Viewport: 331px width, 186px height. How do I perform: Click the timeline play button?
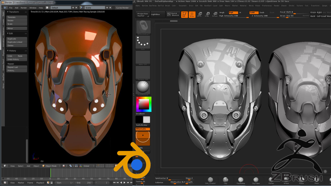tap(124, 183)
